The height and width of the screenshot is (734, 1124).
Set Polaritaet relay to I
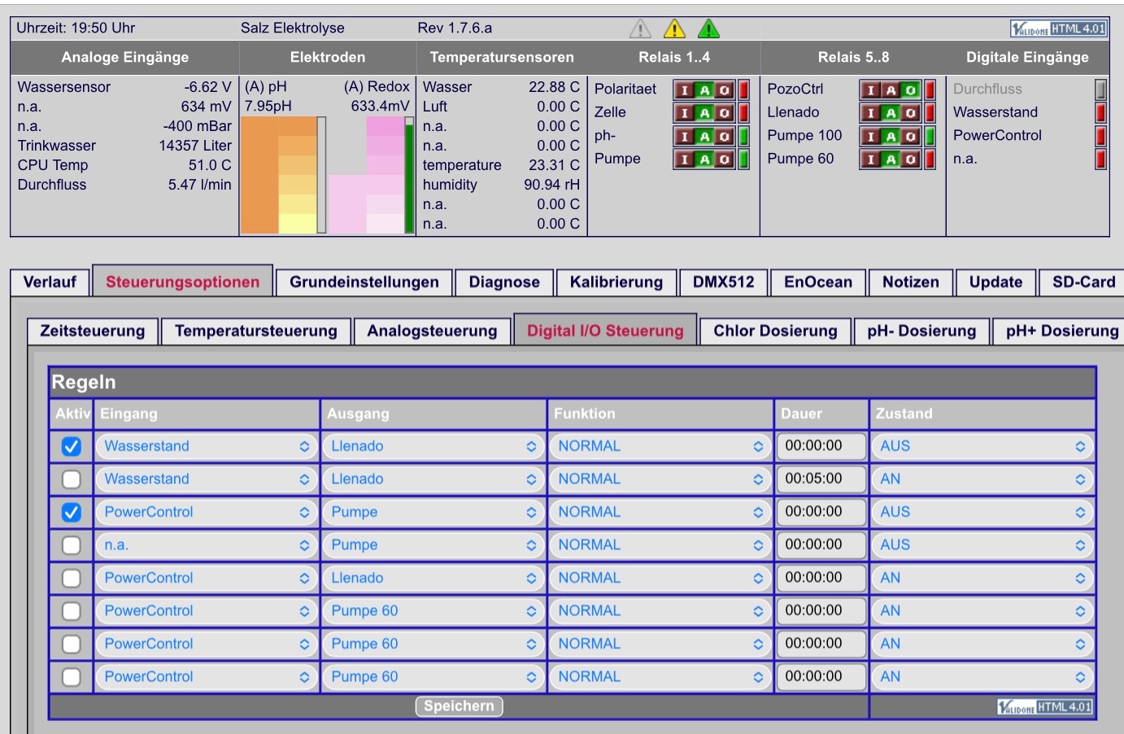684,90
